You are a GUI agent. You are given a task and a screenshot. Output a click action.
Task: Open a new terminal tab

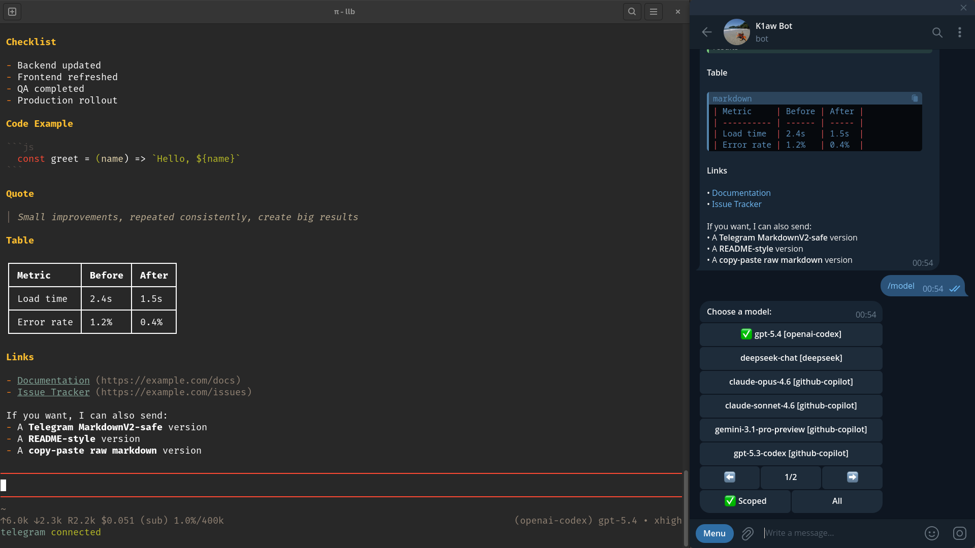point(12,11)
